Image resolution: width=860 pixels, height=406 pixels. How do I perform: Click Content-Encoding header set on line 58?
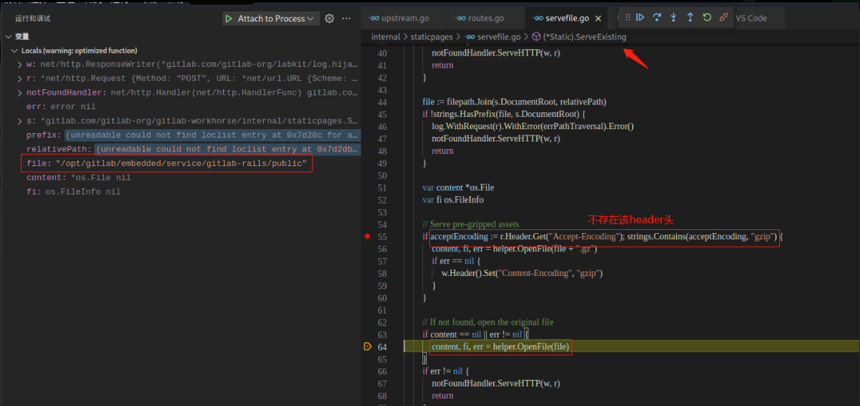(x=522, y=273)
